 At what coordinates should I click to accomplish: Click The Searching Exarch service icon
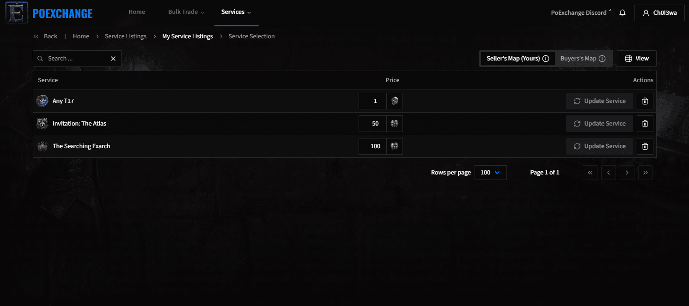tap(43, 146)
